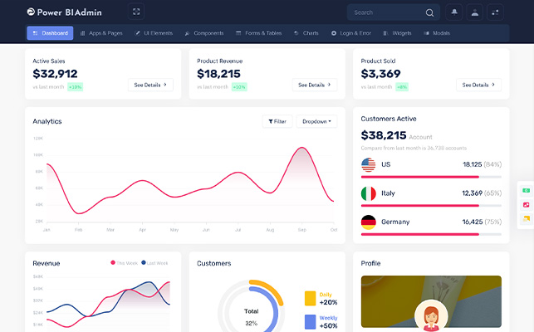Screen dimensions: 534x332
Task: Toggle the This Week legend series
Action: [125, 263]
